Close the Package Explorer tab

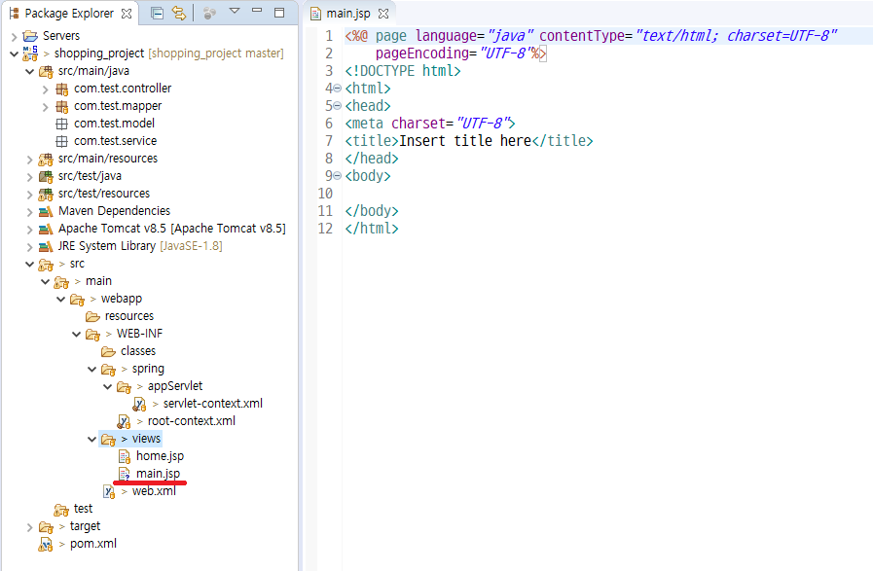[x=127, y=14]
